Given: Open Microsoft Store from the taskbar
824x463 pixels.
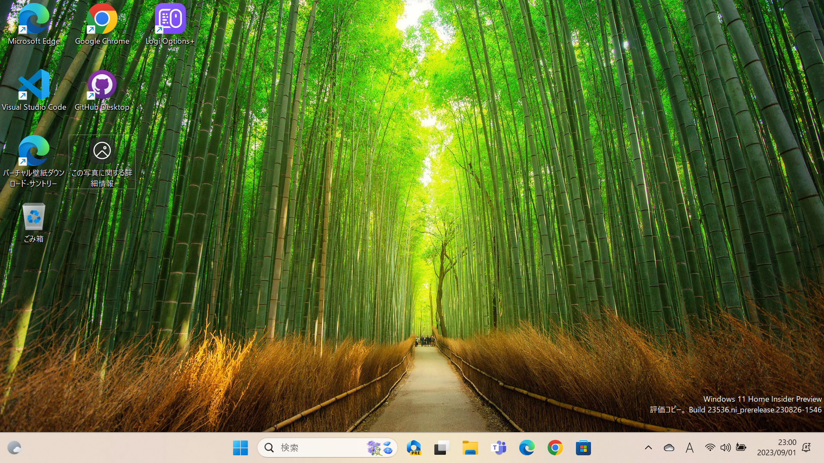Looking at the screenshot, I should 583,448.
